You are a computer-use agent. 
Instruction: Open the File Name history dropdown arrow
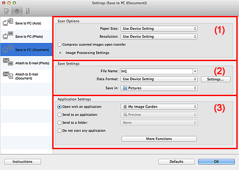(195, 71)
